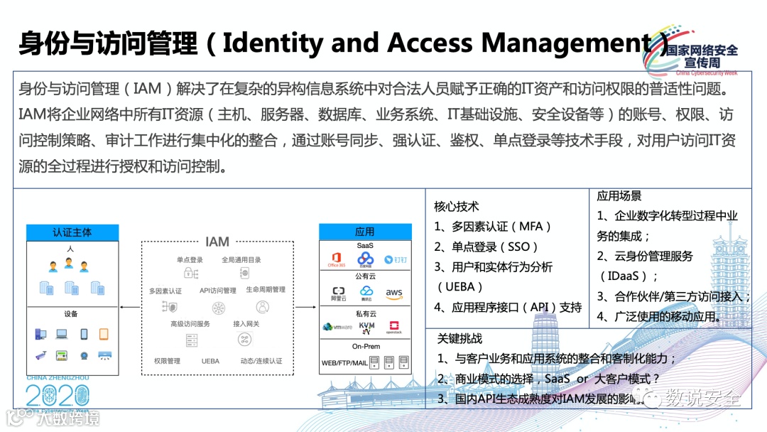Click the Baidu Netdisk cloud logo
This screenshot has width=767, height=432.
[366, 259]
